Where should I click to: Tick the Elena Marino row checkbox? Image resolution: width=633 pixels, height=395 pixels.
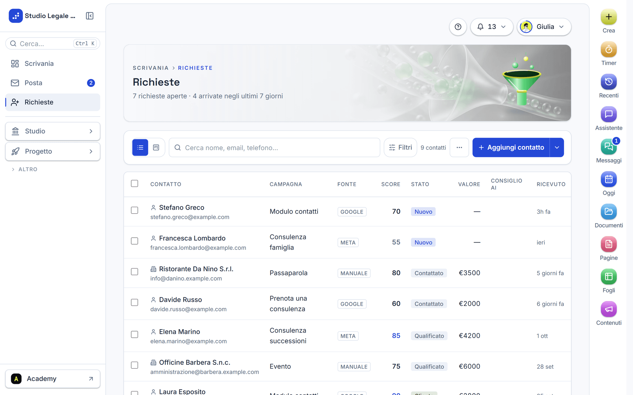point(135,334)
